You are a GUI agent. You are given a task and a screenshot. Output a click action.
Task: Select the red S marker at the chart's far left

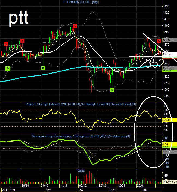(6, 44)
